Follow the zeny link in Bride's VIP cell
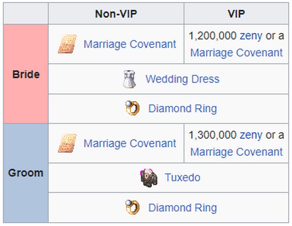Screen dimensions: 292x226 tap(251, 36)
